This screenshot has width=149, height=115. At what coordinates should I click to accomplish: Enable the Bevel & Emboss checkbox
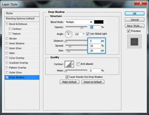(x=7, y=24)
